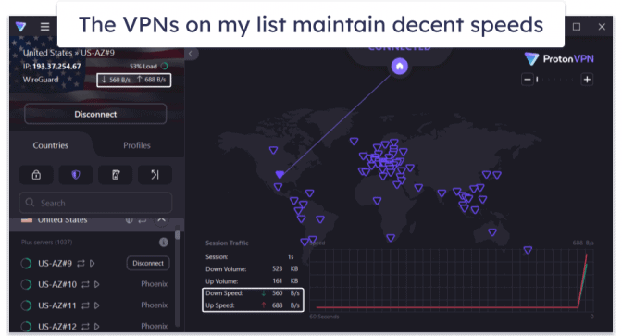Close the Proton VPN window

(x=602, y=27)
